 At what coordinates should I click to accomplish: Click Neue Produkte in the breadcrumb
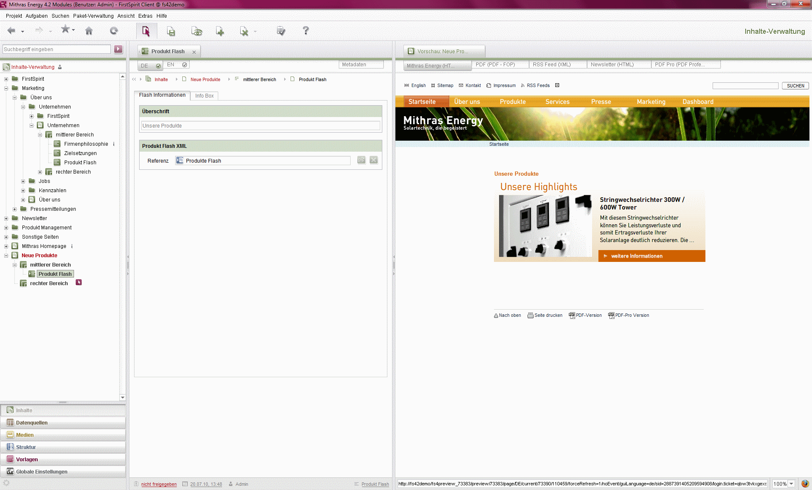pyautogui.click(x=205, y=79)
